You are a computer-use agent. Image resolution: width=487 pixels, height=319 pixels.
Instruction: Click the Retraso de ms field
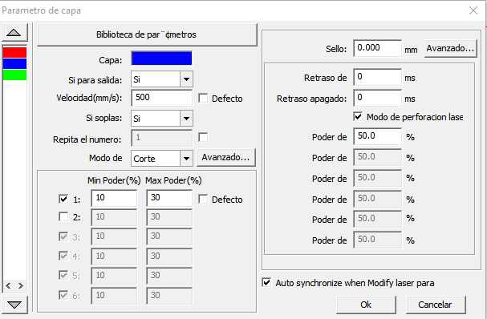[377, 77]
